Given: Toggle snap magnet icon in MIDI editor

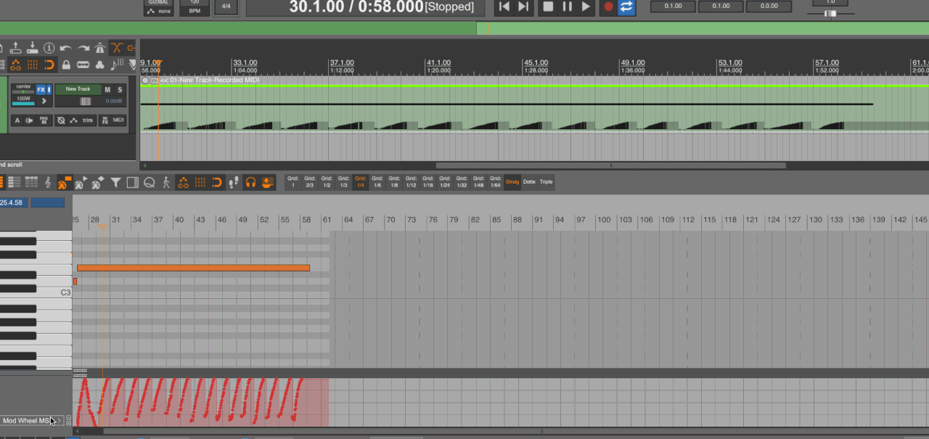Looking at the screenshot, I should click(216, 182).
